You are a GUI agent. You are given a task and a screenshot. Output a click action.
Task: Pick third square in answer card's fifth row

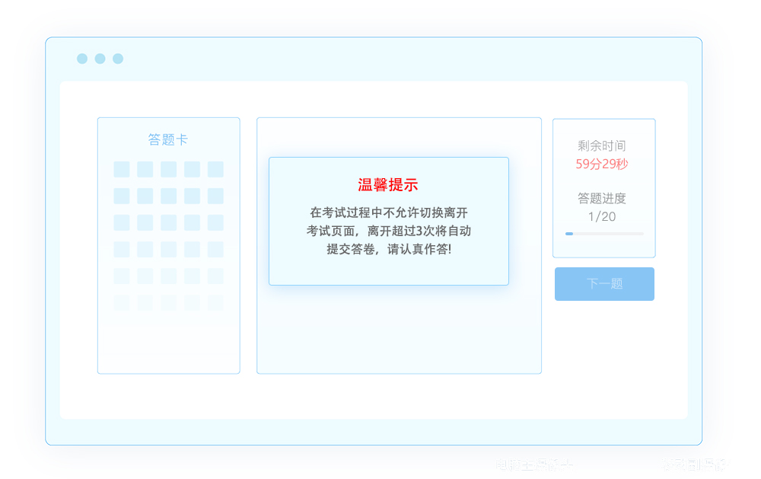coord(168,276)
